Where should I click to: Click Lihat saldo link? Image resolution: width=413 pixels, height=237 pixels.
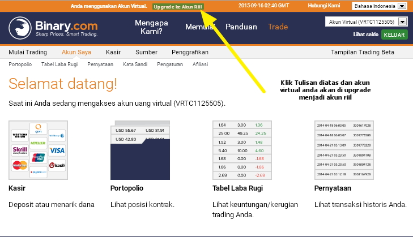point(365,35)
